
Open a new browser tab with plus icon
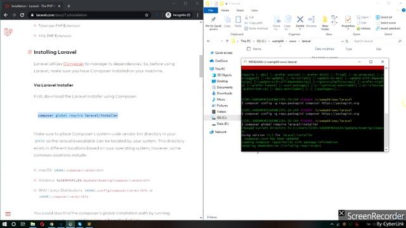pyautogui.click(x=69, y=6)
